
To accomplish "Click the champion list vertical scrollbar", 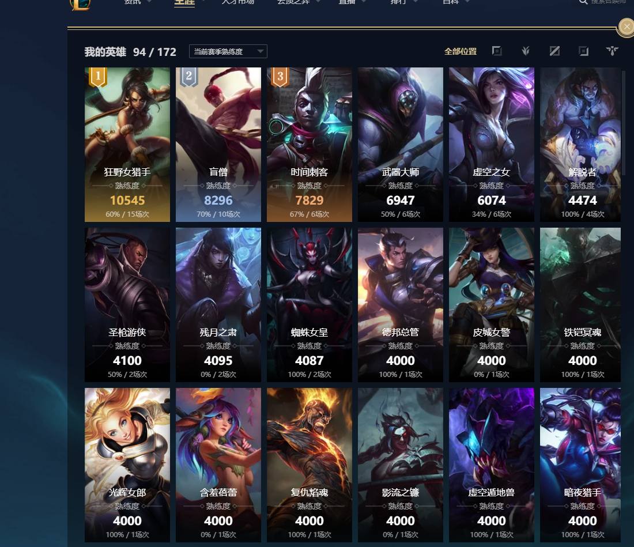I will point(624,123).
